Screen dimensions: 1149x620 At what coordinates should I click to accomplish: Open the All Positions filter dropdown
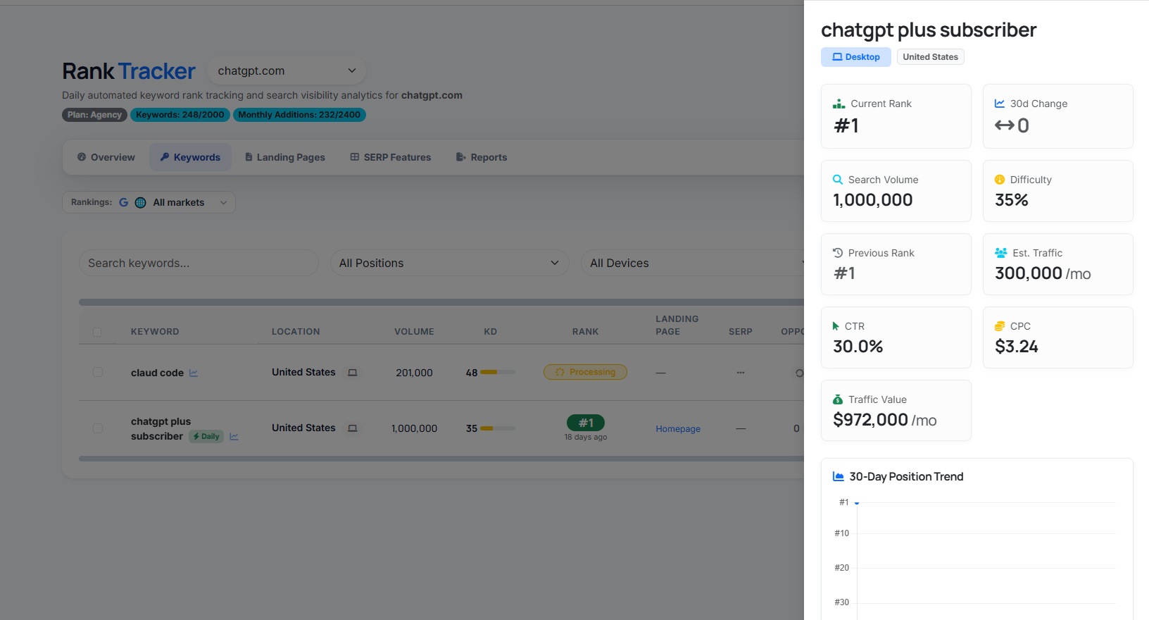point(449,263)
